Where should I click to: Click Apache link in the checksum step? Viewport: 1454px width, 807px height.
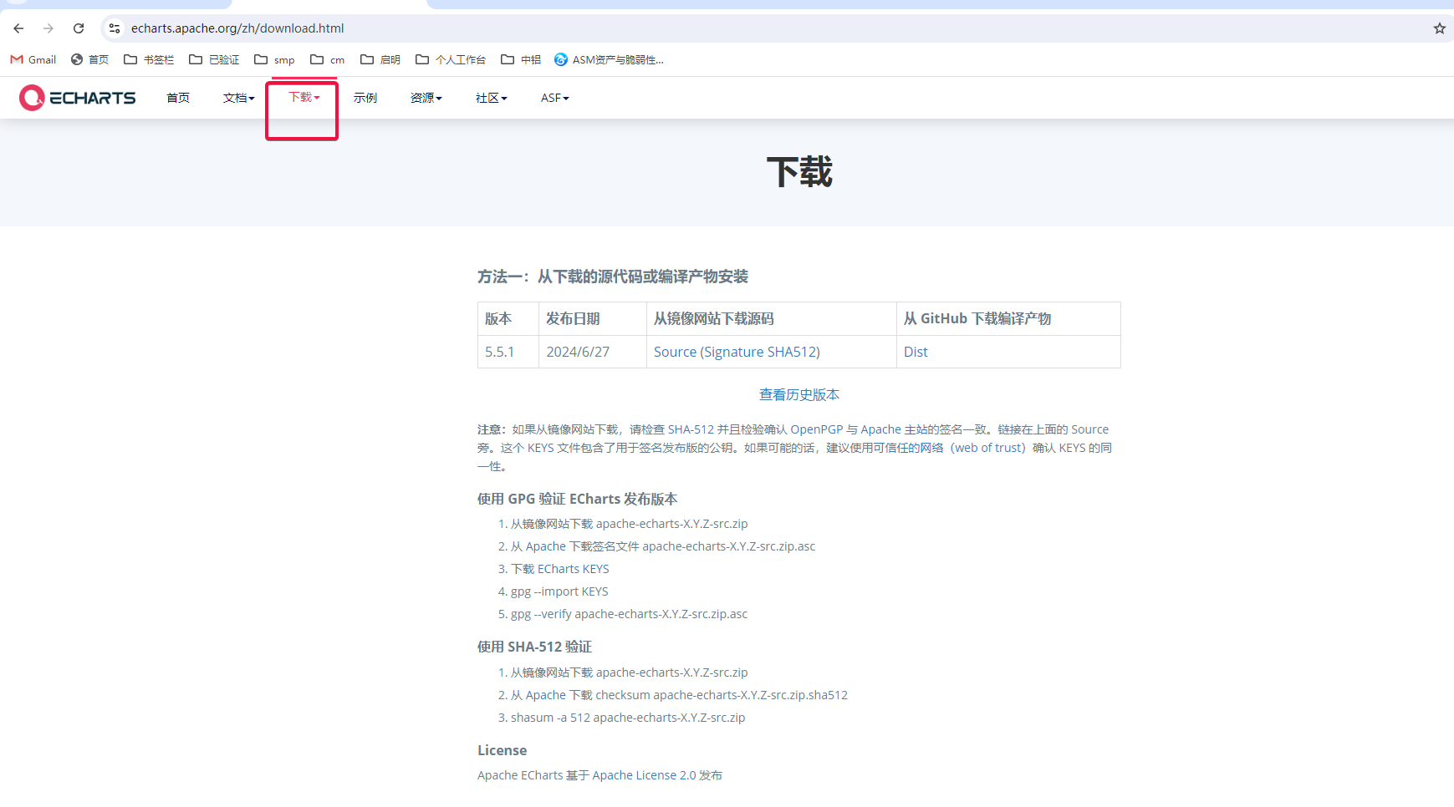pos(546,695)
